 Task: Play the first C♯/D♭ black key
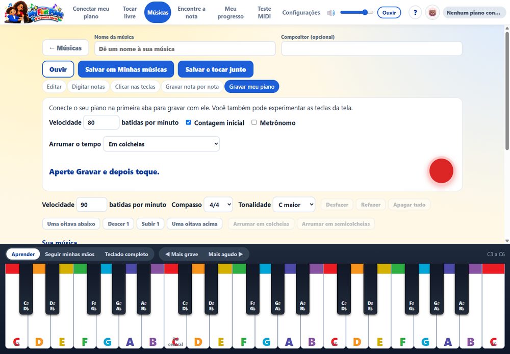[26, 288]
